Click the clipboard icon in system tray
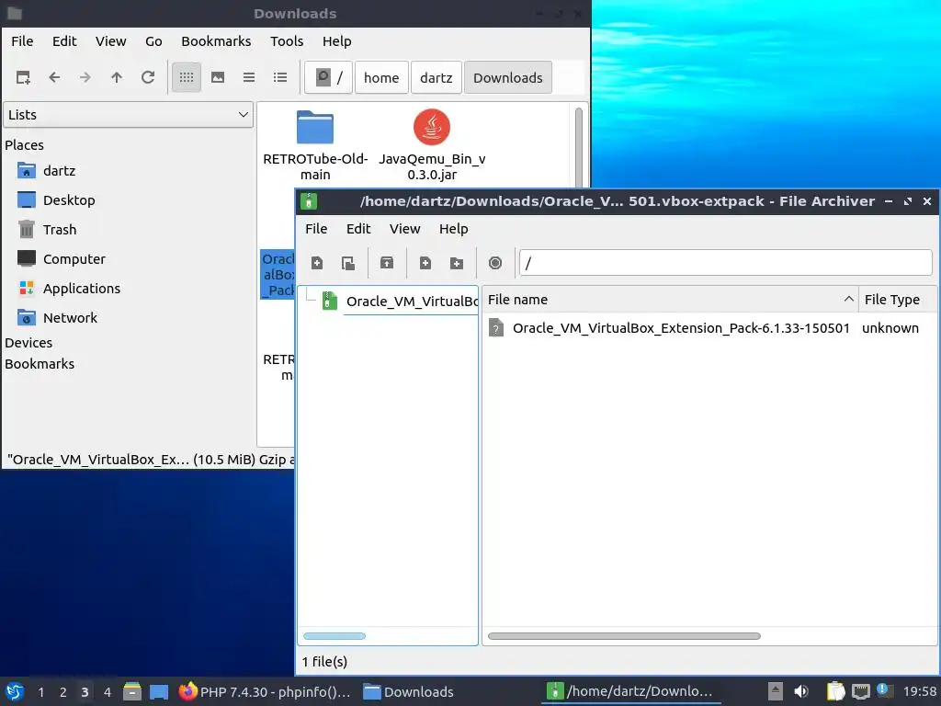941x706 pixels. [x=836, y=691]
